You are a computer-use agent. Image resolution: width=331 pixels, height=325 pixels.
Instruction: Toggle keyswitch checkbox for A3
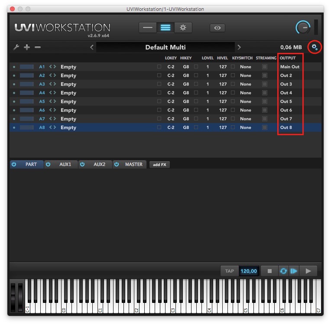233,84
